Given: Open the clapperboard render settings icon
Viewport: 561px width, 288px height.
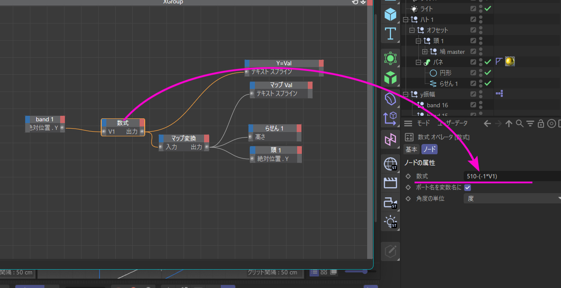Looking at the screenshot, I should [390, 183].
